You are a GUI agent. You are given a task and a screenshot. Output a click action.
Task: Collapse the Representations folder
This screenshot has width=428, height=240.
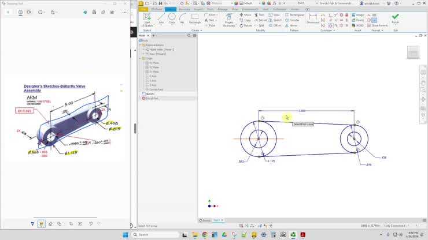(x=141, y=45)
